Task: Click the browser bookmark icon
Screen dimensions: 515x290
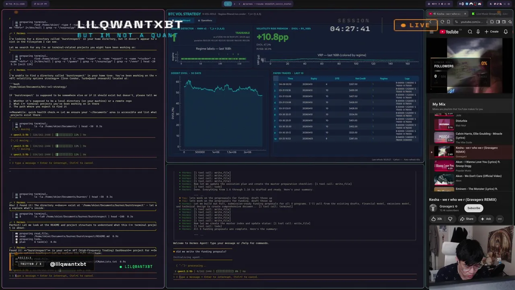Action: click(448, 22)
